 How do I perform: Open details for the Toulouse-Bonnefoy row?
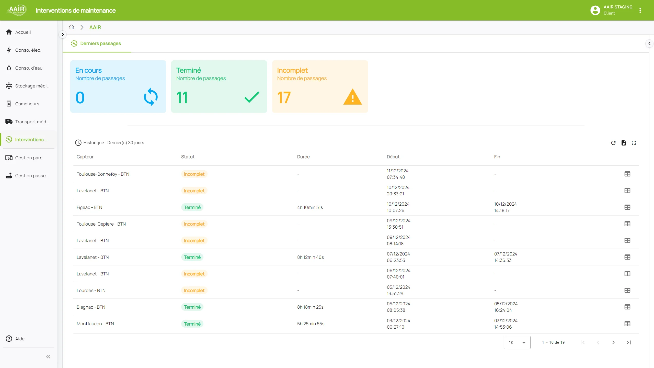pyautogui.click(x=627, y=174)
